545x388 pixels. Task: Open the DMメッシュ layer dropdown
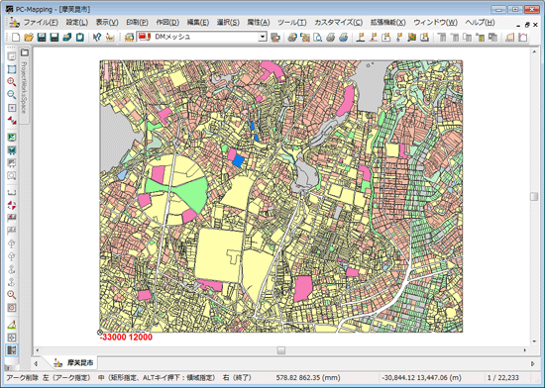point(263,37)
